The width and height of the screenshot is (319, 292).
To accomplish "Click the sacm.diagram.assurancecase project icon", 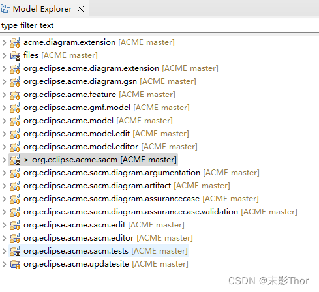I will point(15,199).
